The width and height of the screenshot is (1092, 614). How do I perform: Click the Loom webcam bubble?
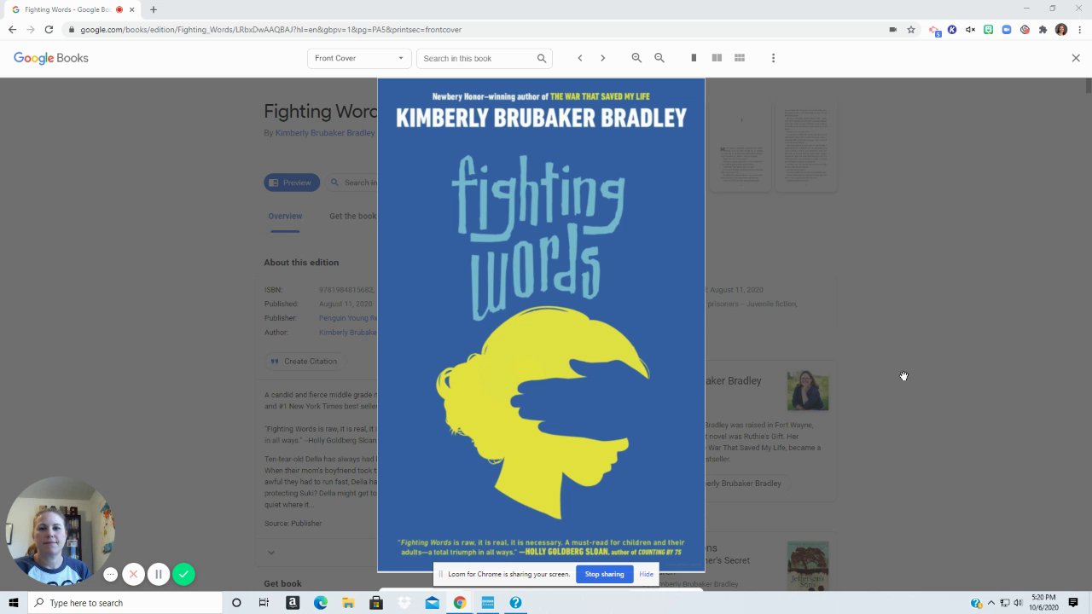60,531
